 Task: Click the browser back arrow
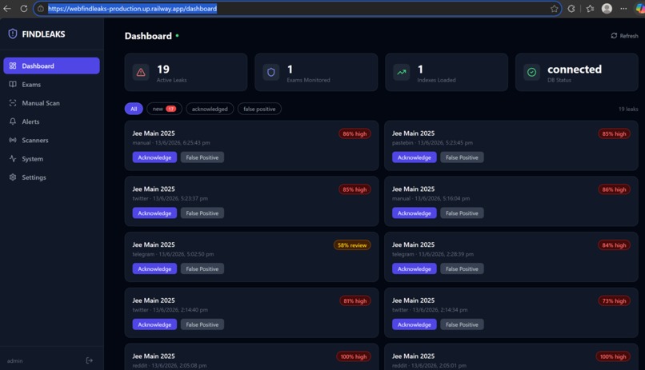coord(7,9)
